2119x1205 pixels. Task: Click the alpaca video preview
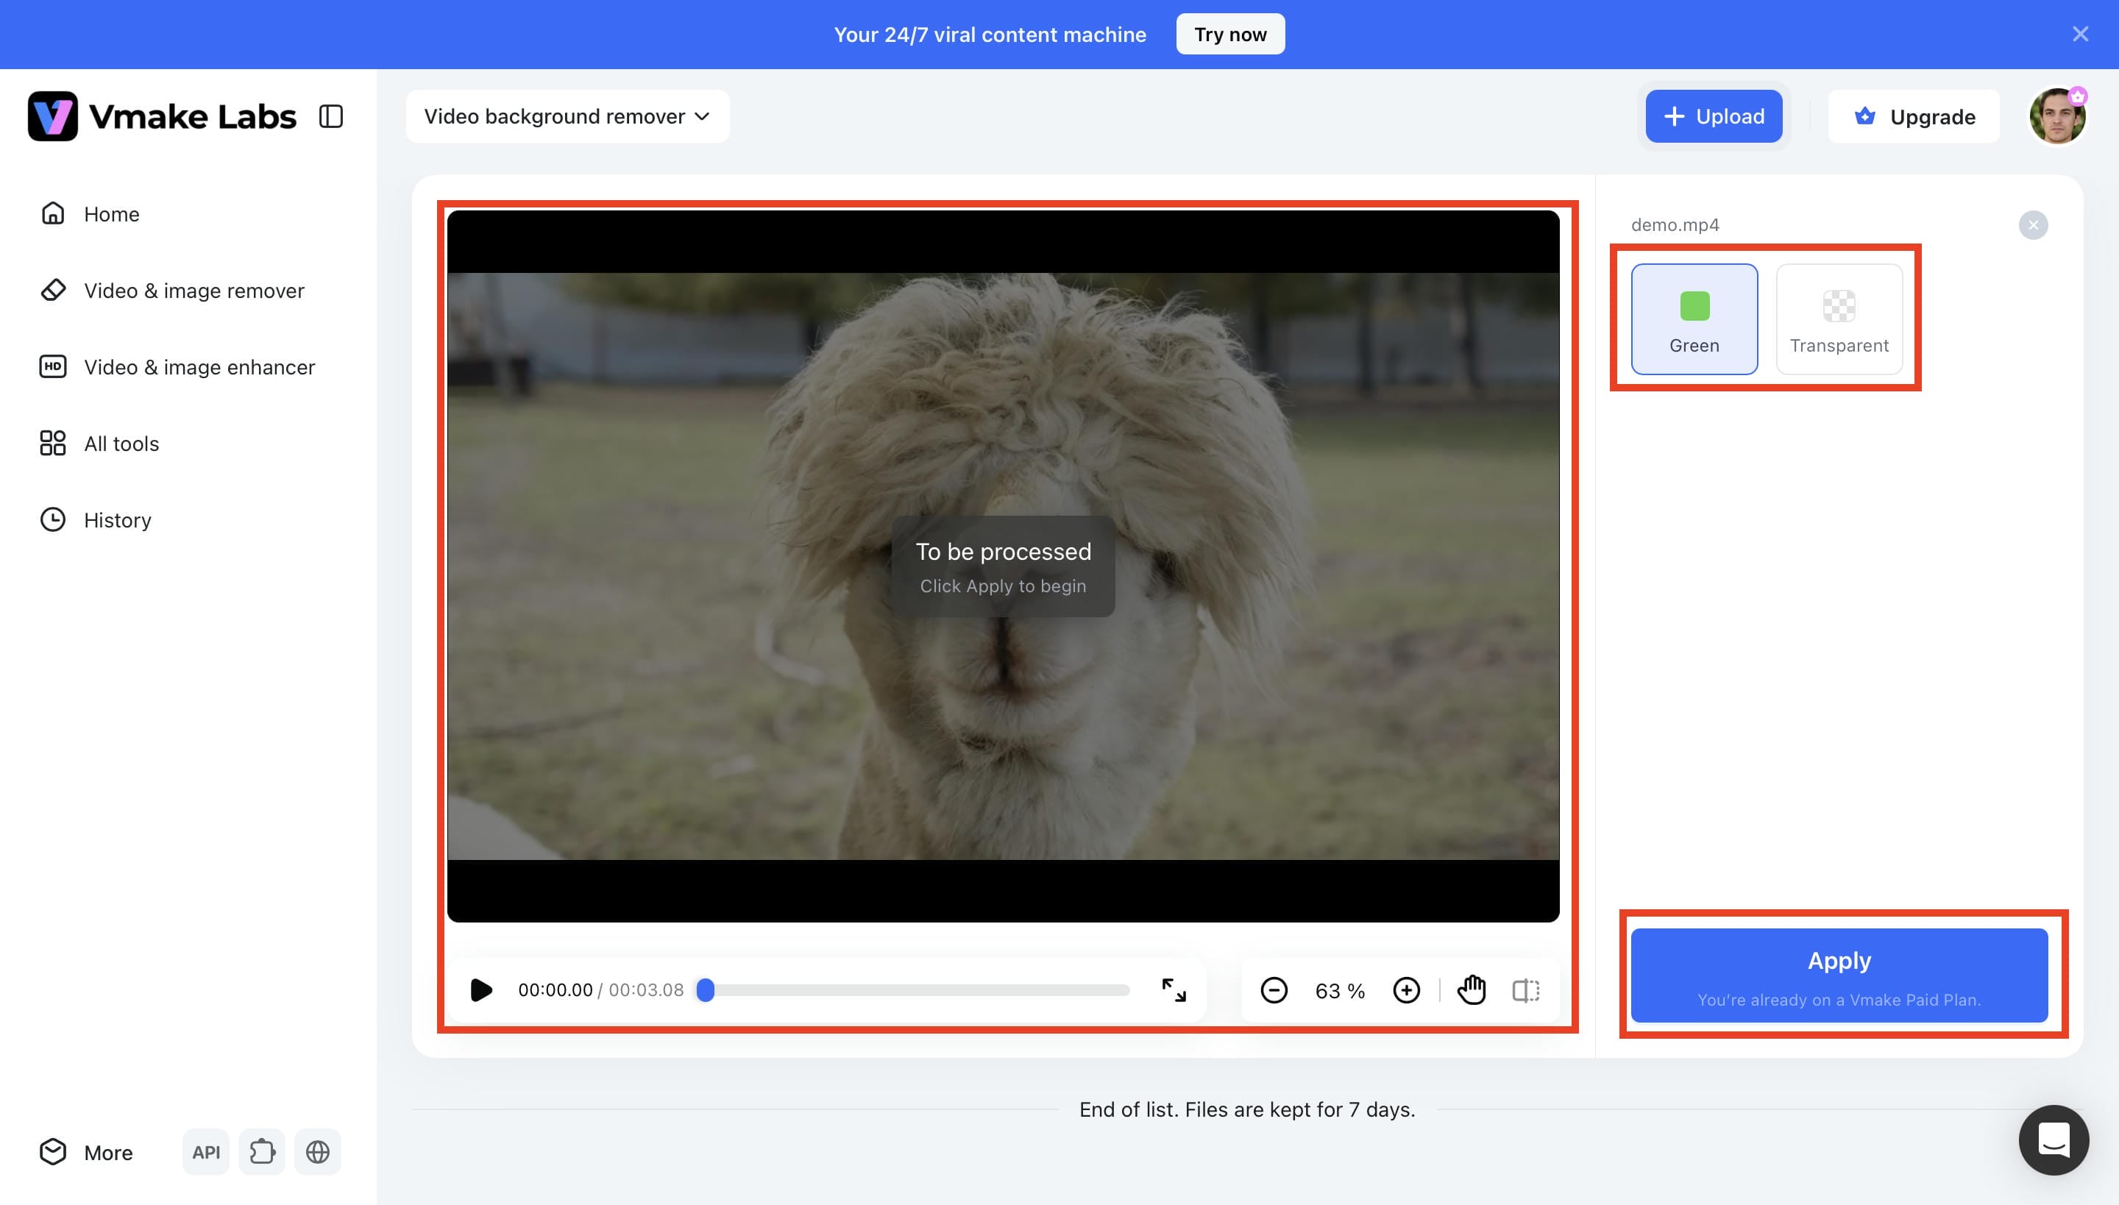[x=1004, y=566]
